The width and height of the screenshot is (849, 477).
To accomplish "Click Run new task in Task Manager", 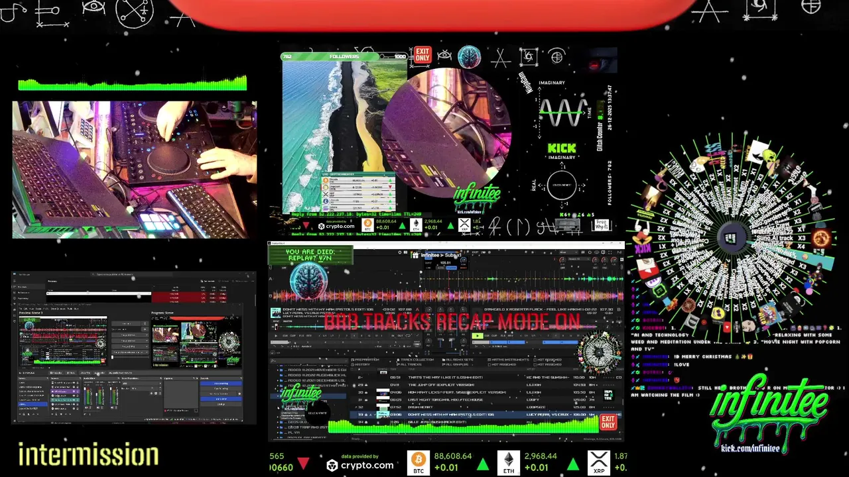I will [208, 282].
